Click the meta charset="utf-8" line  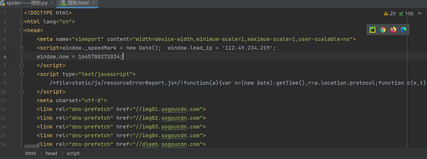click(72, 101)
